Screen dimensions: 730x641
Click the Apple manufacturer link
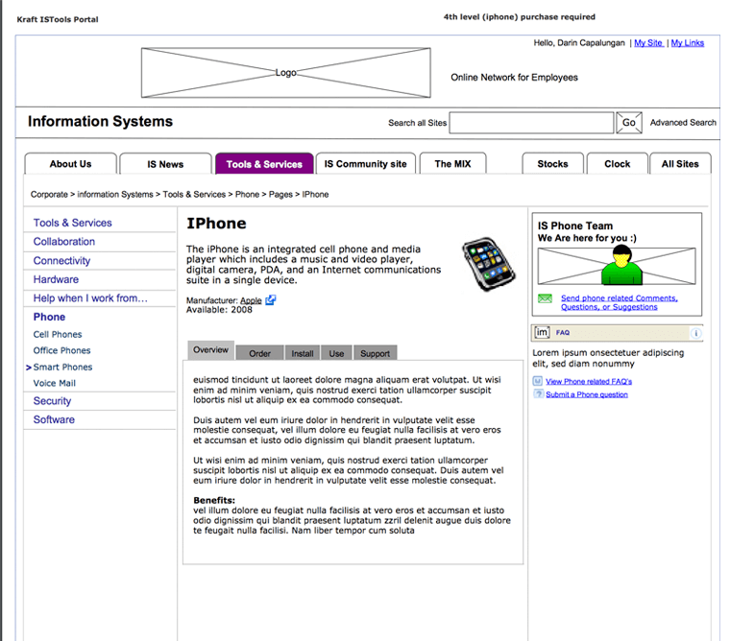251,300
